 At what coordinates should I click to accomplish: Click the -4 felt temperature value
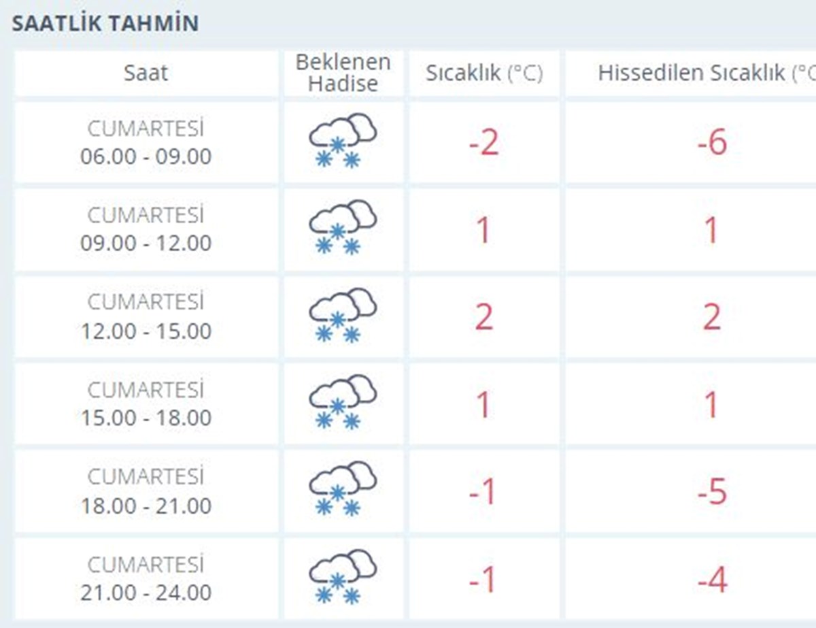tap(712, 580)
